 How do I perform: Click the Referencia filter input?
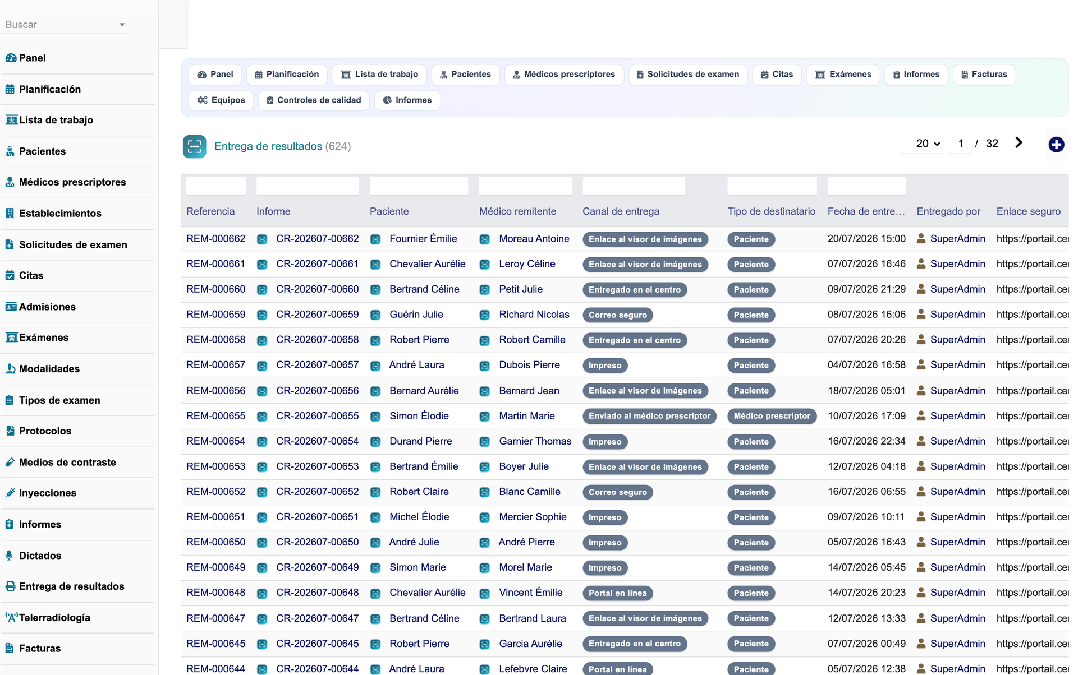click(x=215, y=186)
